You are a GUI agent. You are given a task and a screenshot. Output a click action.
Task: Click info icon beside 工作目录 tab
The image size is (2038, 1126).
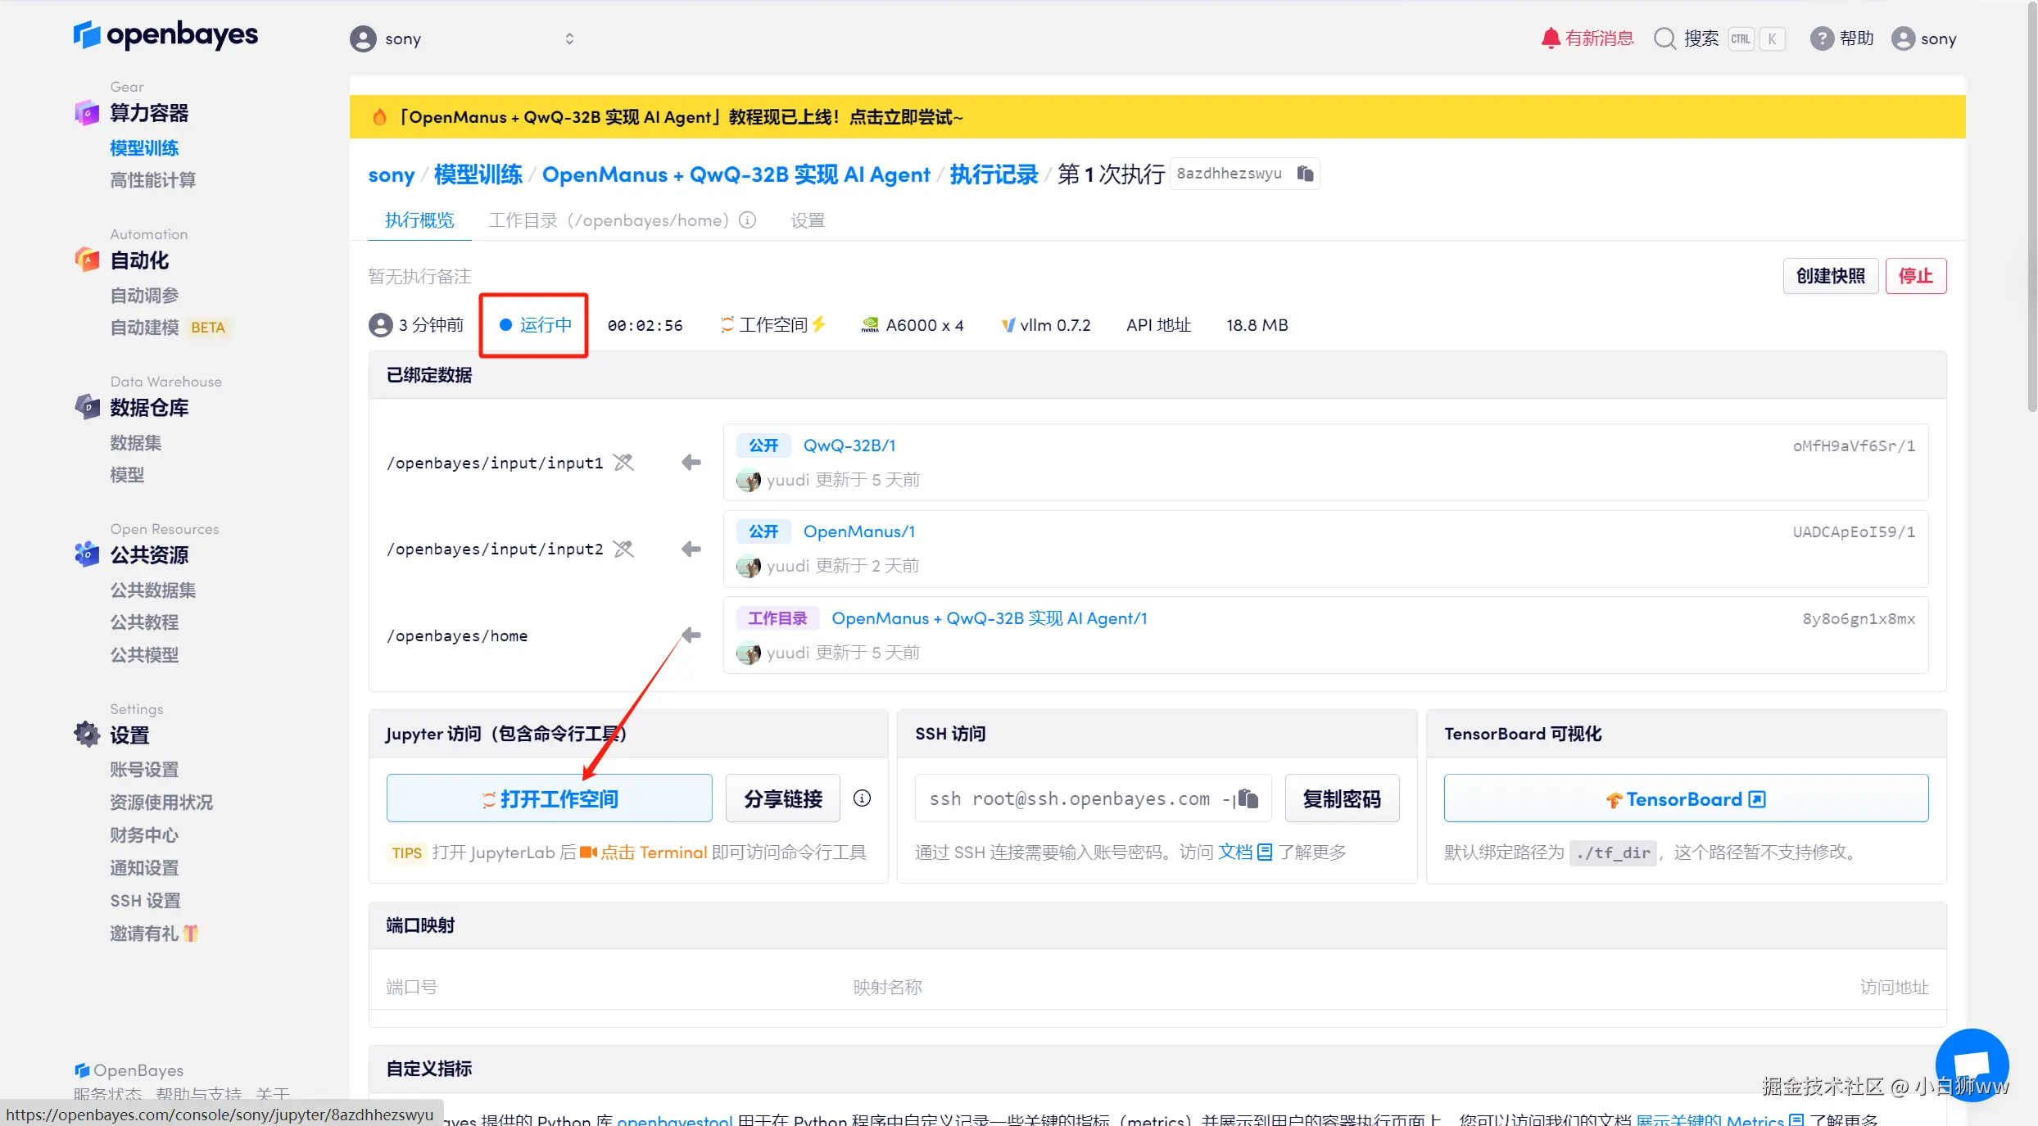(747, 220)
